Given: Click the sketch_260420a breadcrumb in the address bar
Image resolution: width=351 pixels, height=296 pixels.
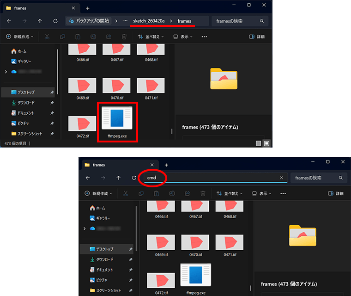Looking at the screenshot, I should pos(149,21).
